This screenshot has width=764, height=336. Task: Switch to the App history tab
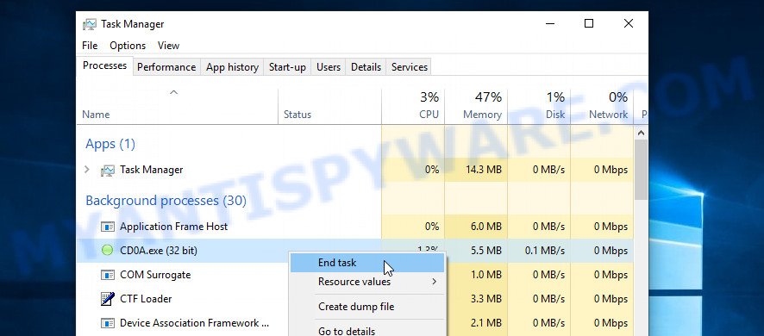click(233, 67)
